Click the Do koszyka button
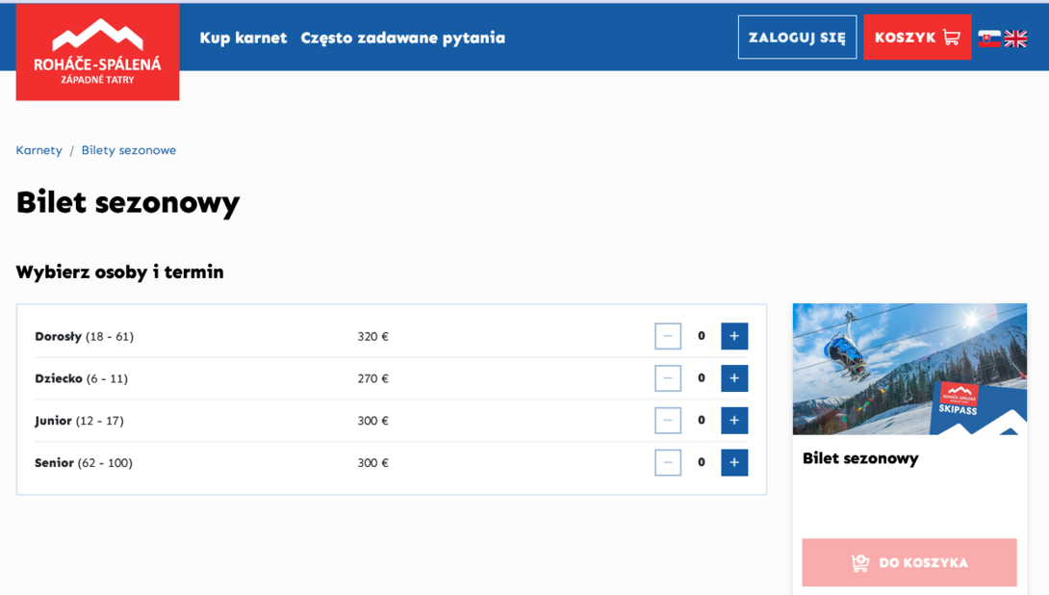Screen dimensions: 1049x595 (x=909, y=562)
